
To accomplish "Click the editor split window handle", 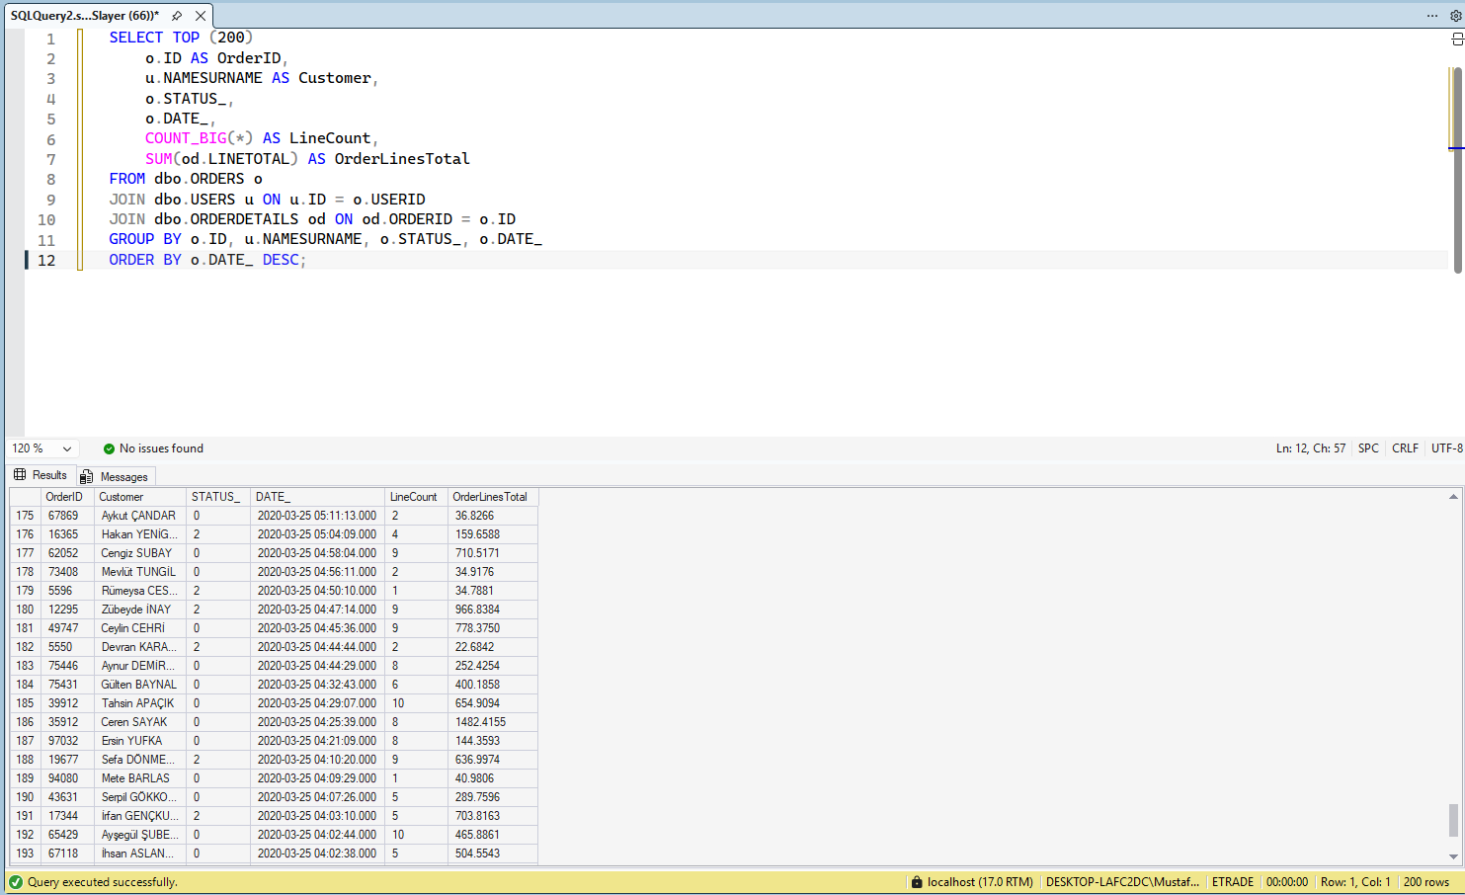I will tap(1457, 39).
